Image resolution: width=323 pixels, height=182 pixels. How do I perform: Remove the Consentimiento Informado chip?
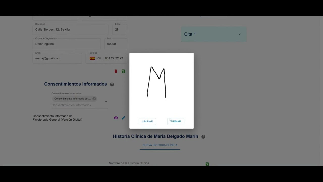[94, 99]
